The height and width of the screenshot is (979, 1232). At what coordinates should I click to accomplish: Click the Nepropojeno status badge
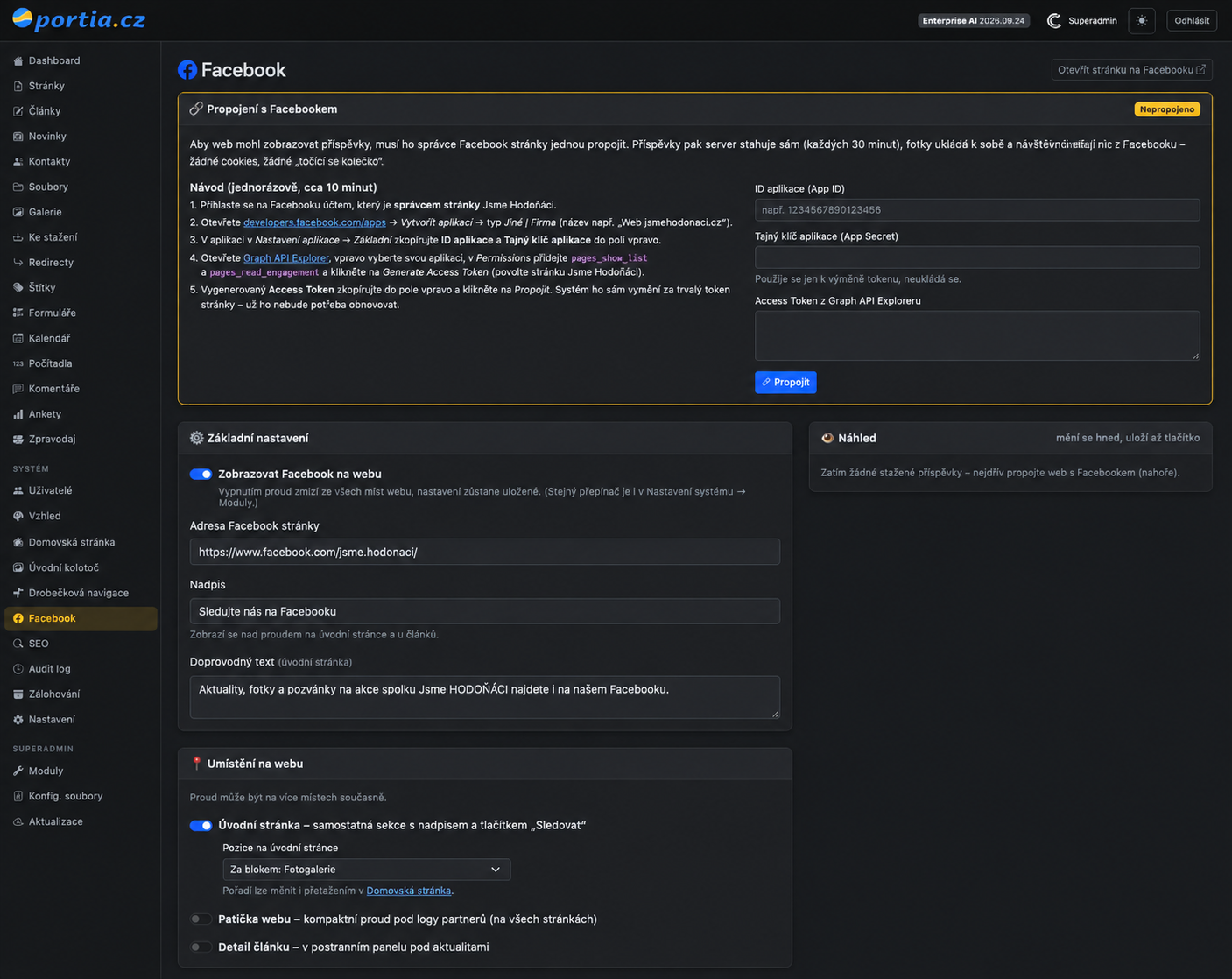[x=1167, y=109]
